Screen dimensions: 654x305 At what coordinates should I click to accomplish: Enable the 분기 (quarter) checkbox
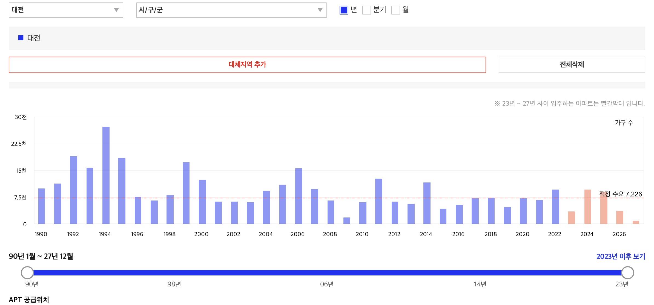pos(366,10)
